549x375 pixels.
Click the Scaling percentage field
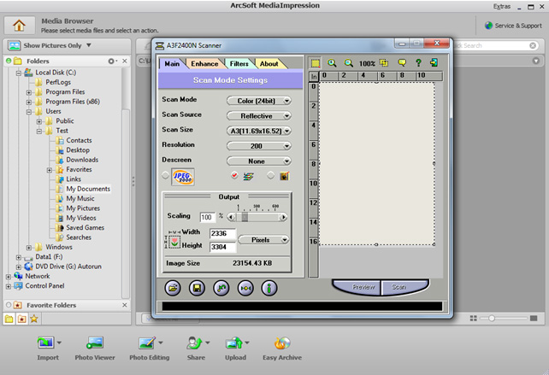click(207, 217)
